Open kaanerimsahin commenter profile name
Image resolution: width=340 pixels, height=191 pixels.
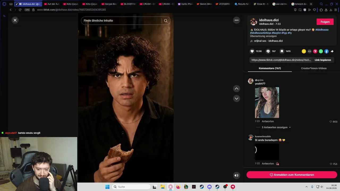point(263,136)
